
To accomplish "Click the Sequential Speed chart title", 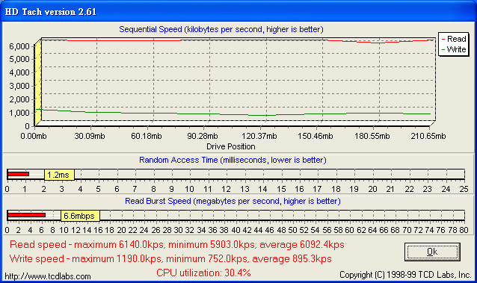I will coord(221,29).
